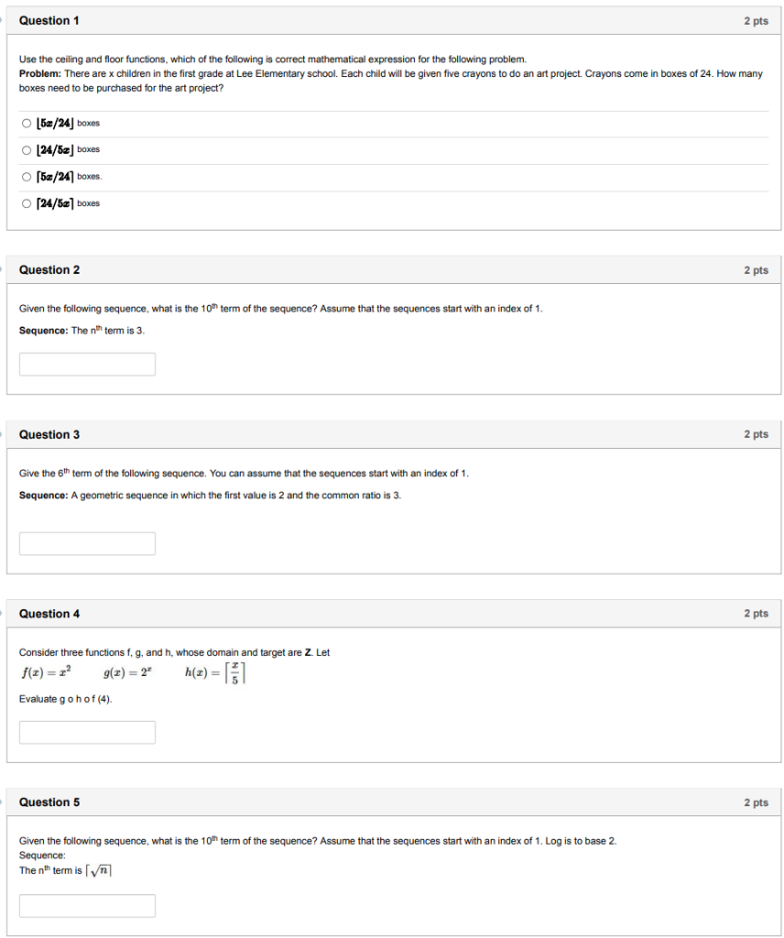The image size is (784, 938).
Task: Click the answer box under g o h o f (4)
Action: click(87, 732)
